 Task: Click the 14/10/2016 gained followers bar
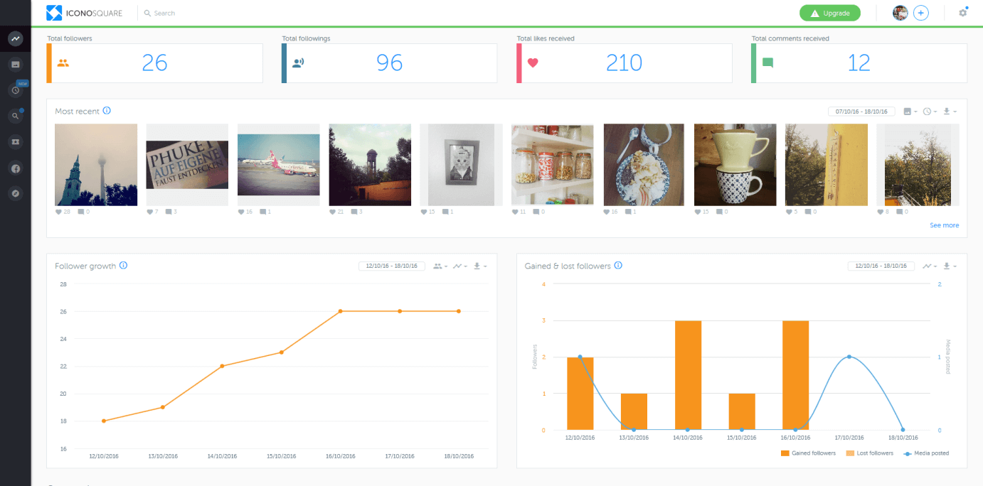(688, 375)
